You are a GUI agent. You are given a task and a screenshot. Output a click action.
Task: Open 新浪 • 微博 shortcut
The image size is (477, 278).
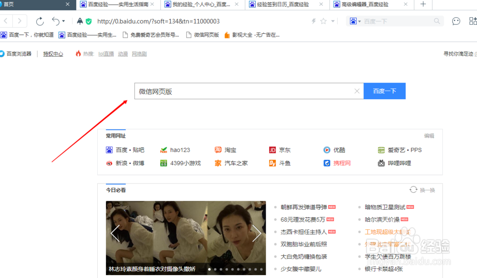[125, 164]
